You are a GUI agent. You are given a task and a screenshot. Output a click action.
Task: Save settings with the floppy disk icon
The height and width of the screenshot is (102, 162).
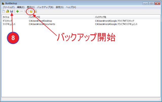pyautogui.click(x=12, y=11)
